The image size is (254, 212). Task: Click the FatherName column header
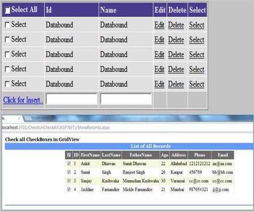[x=141, y=155]
